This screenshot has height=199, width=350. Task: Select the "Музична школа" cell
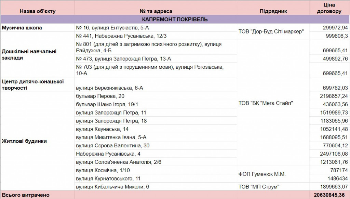37,28
